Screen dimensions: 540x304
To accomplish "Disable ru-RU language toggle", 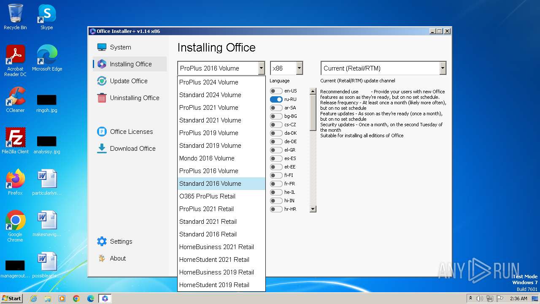I will click(x=276, y=99).
